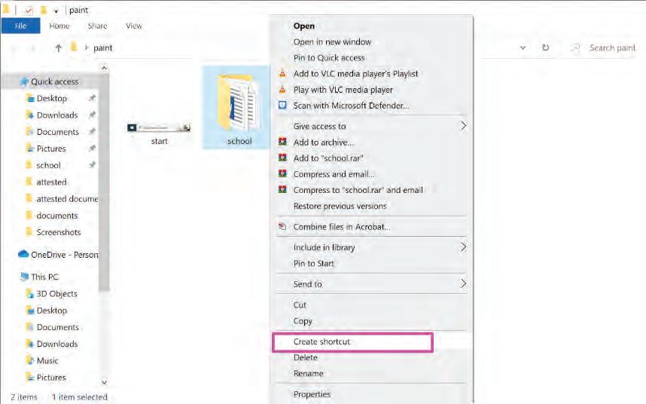This screenshot has height=404, width=646.
Task: Click the Acrobat icon beside Combine files
Action: pos(282,226)
